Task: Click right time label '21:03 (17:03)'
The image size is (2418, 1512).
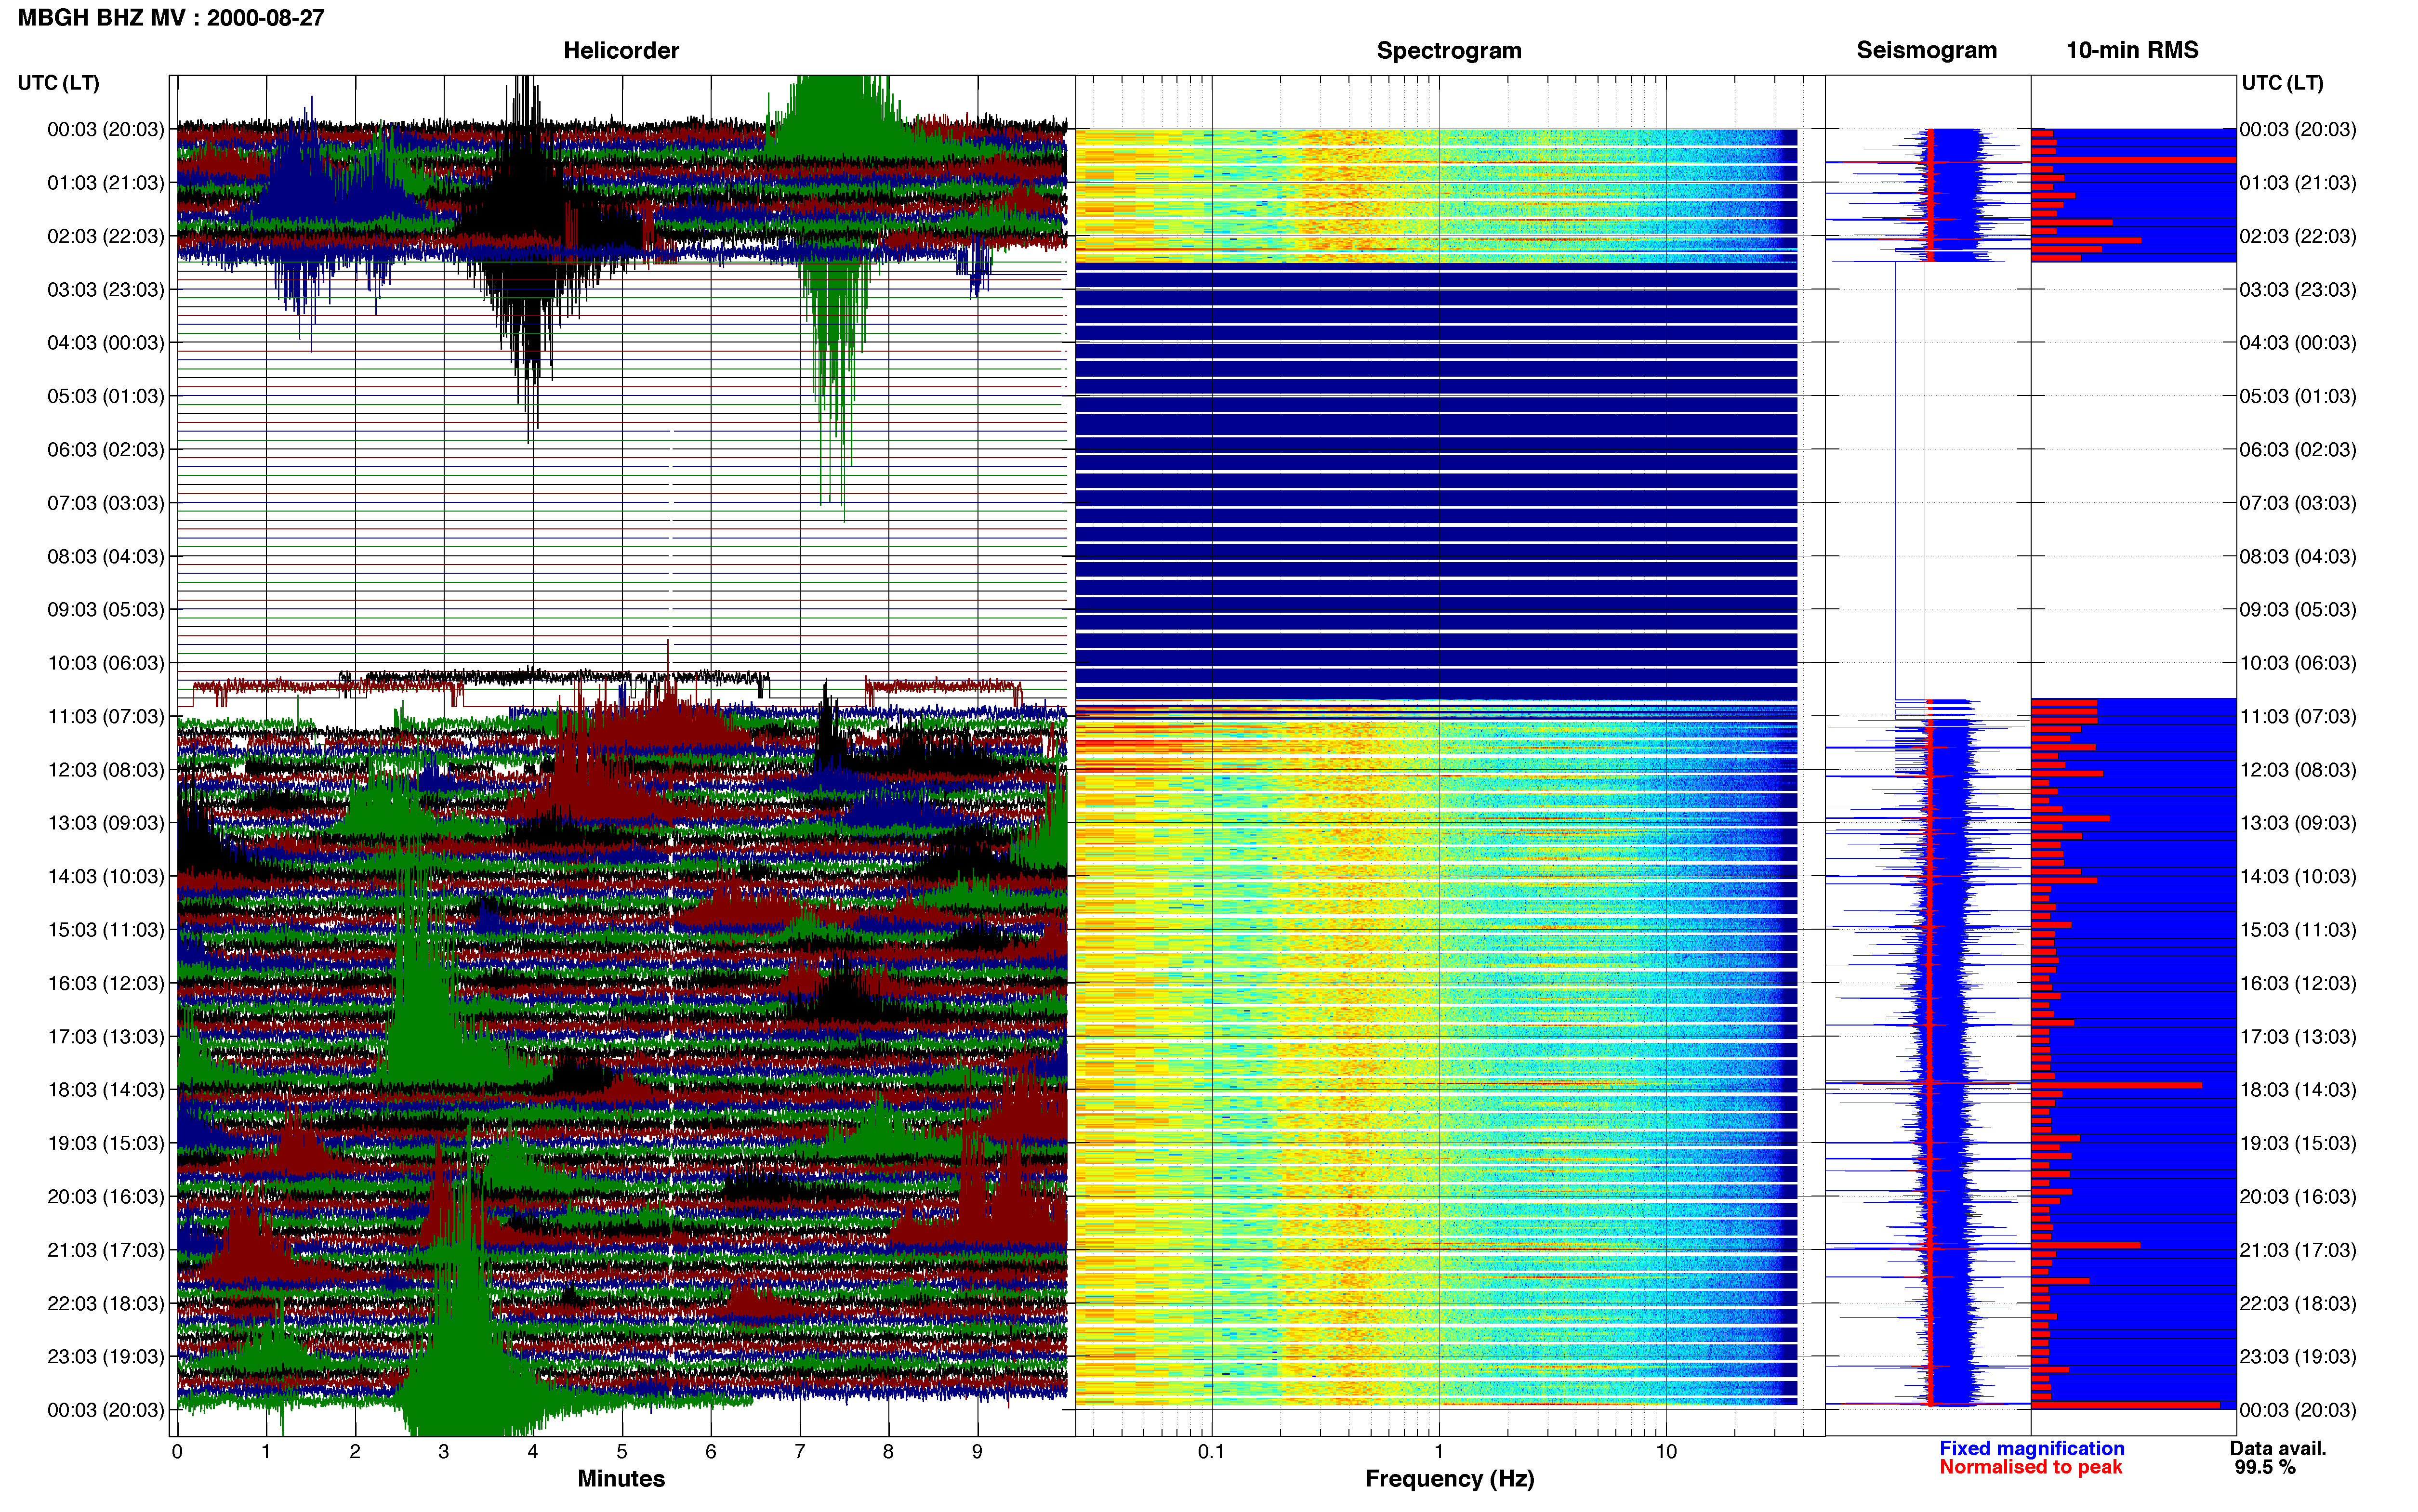Action: [x=2298, y=1250]
